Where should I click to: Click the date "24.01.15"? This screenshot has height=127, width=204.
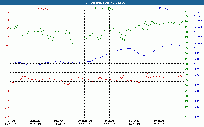point(134,125)
